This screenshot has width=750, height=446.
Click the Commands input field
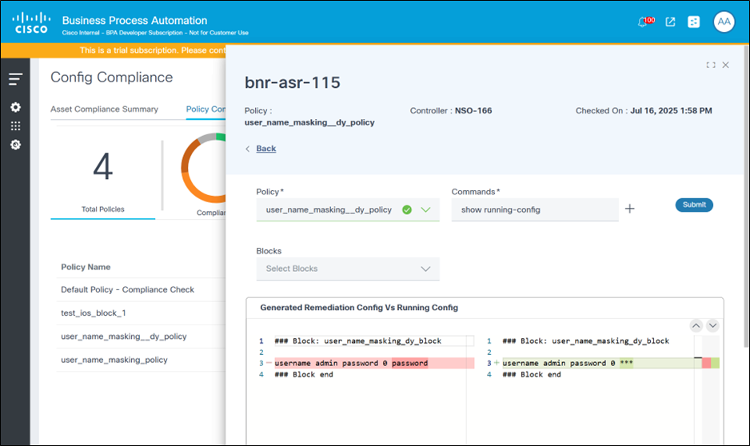pyautogui.click(x=534, y=209)
